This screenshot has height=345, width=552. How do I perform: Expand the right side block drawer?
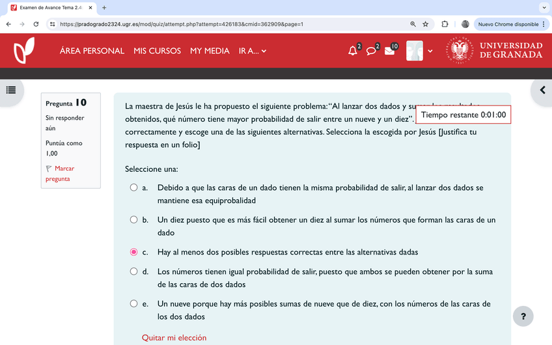[542, 90]
